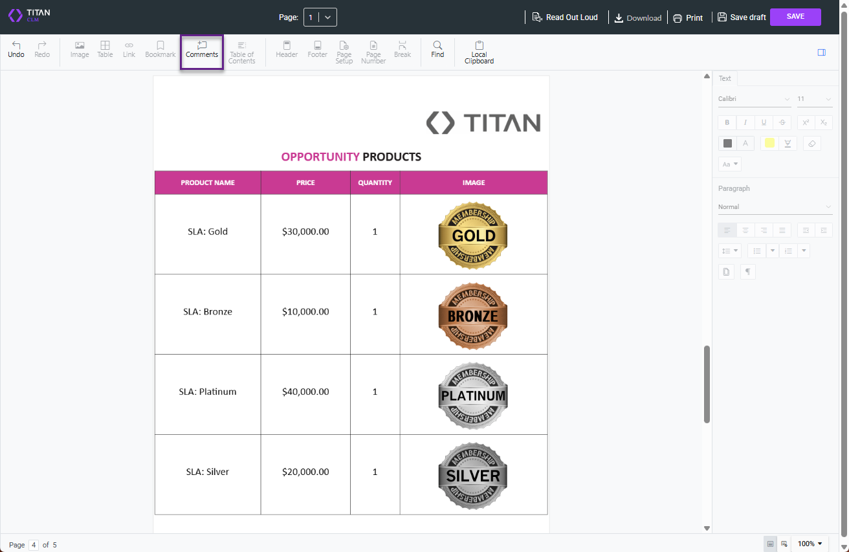Insert a Table into the document
This screenshot has height=552, width=849.
click(104, 49)
